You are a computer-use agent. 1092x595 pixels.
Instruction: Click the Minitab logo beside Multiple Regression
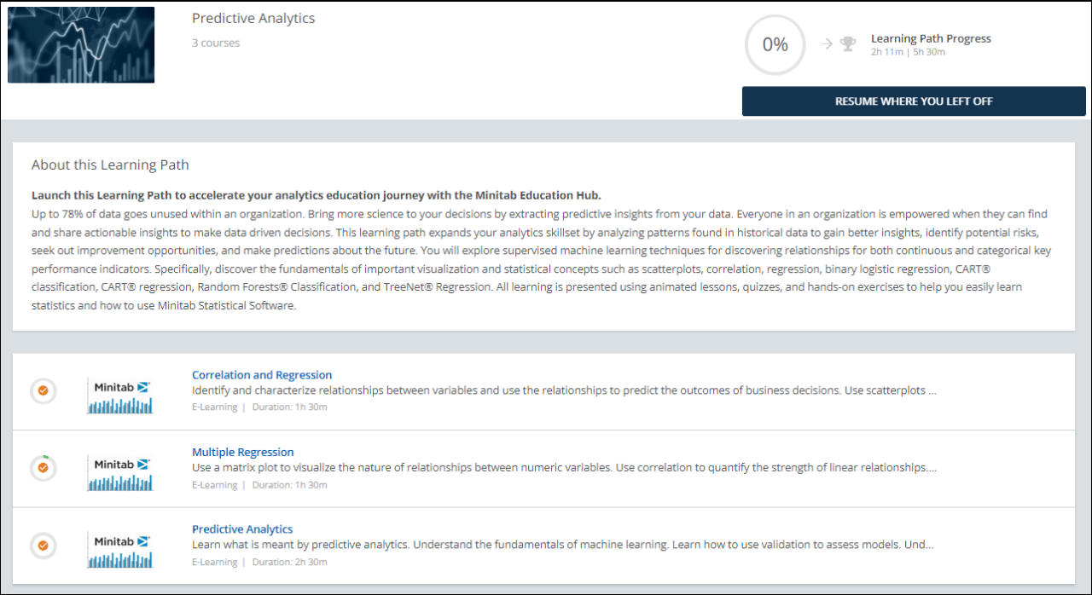point(120,473)
